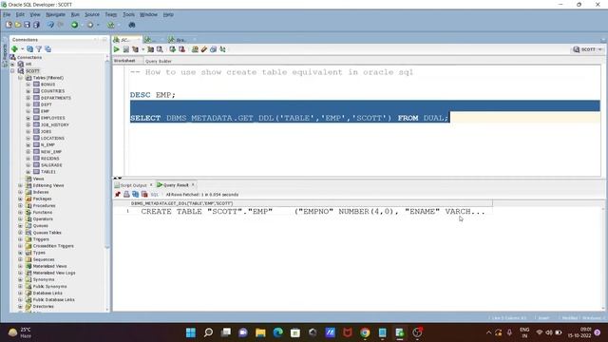Open the taskbar Search icon

[x=208, y=332]
